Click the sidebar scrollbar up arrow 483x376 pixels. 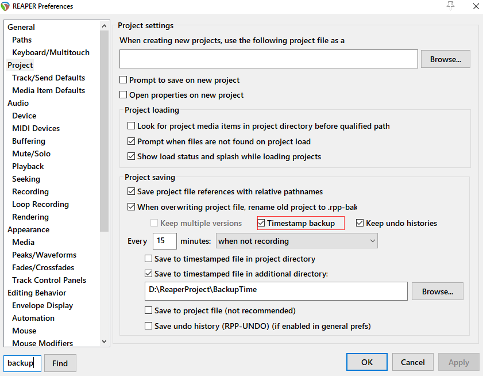click(105, 26)
